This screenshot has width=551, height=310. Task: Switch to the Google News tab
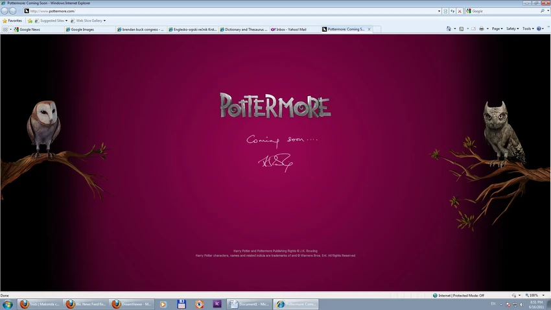pos(38,30)
